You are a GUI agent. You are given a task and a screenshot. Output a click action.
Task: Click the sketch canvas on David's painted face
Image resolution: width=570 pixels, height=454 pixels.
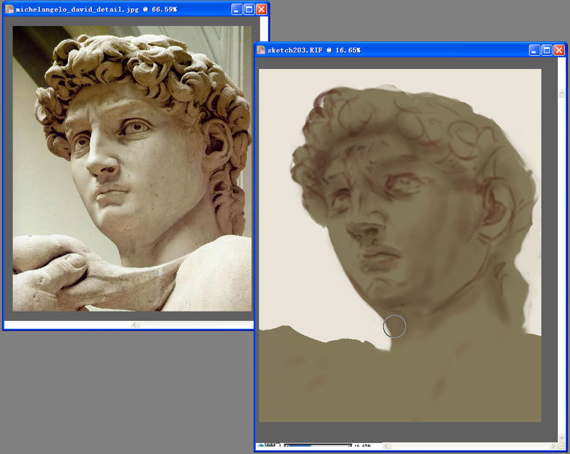point(400,246)
